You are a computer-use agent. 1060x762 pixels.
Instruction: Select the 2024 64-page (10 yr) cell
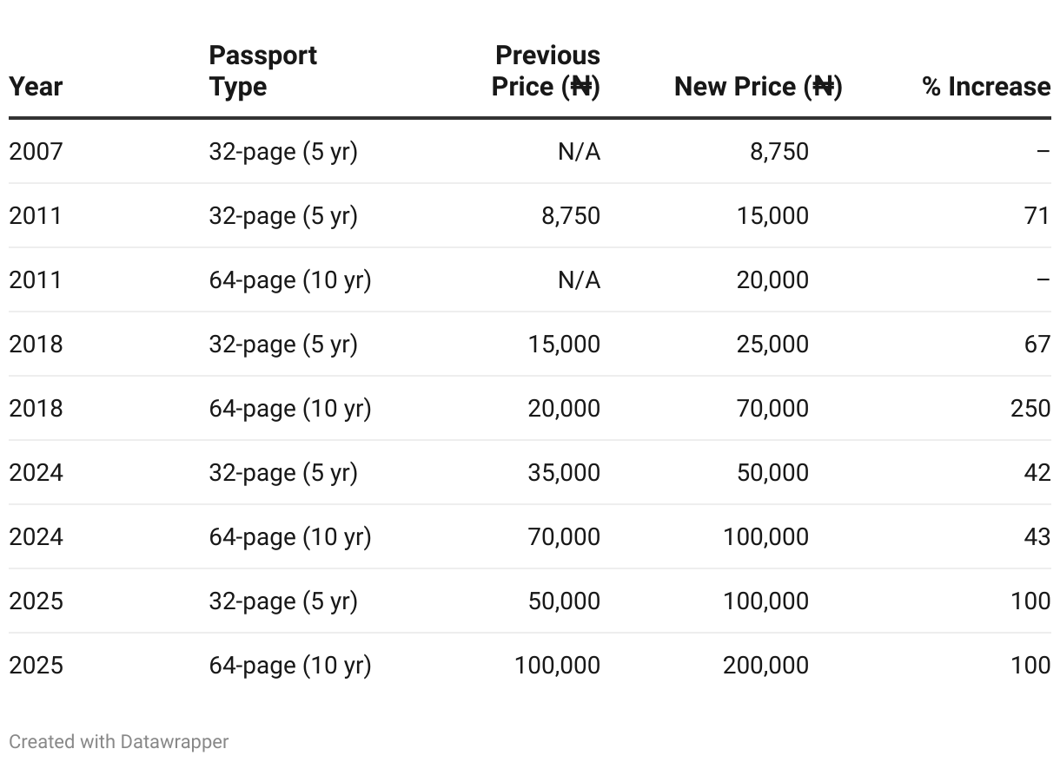[x=290, y=537]
